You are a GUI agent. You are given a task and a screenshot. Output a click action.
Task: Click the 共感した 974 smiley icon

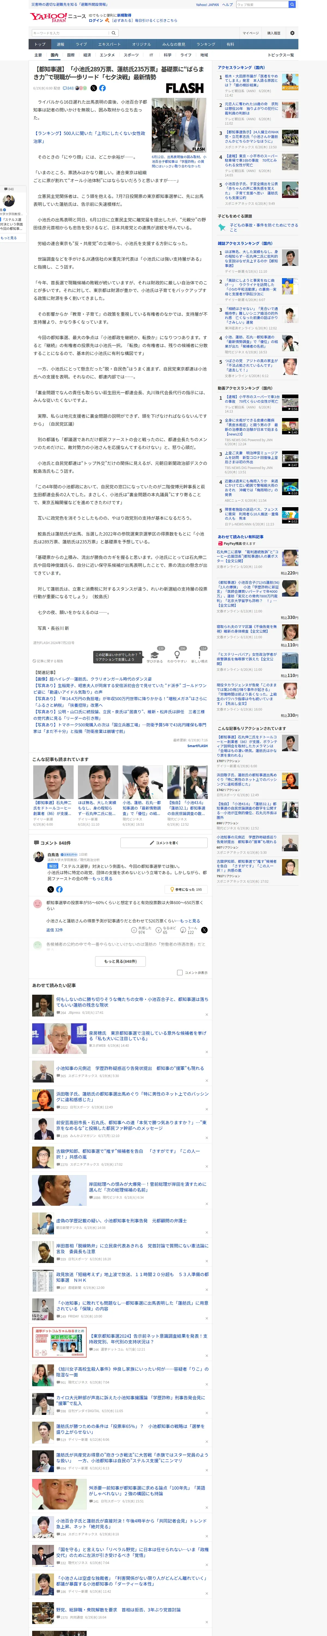click(134, 930)
